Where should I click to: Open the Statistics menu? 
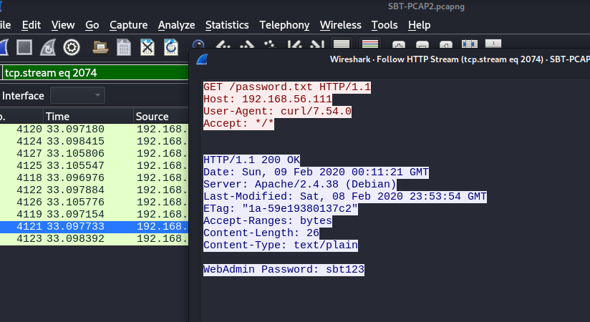[x=227, y=25]
